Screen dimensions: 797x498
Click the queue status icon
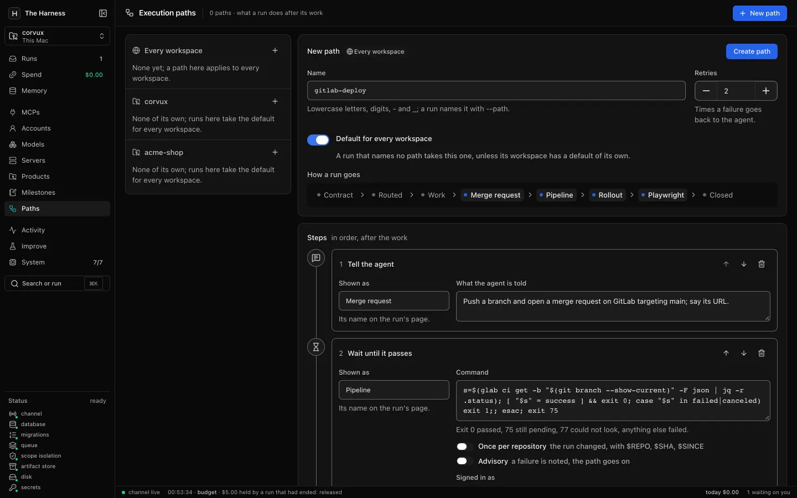(x=13, y=445)
